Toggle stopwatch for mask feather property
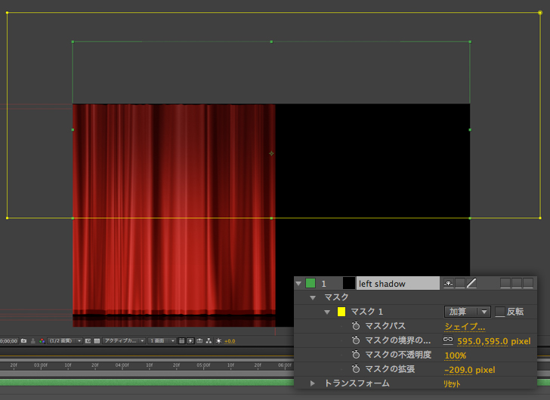The image size is (550, 400). click(x=356, y=341)
